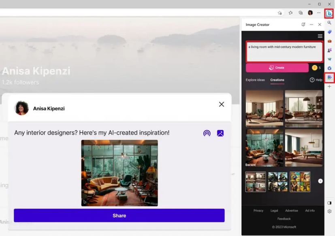Select the Image Creator flower icon in sidebar
Screen dimensions: 335x236
(x=329, y=77)
